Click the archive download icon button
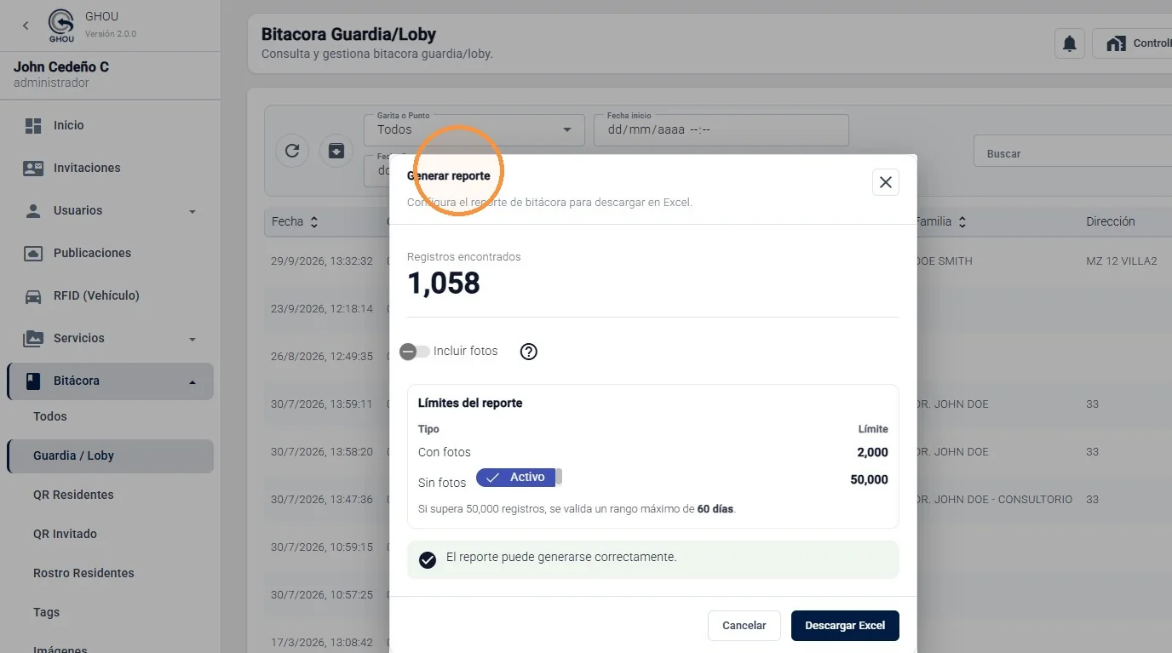Screen dimensions: 1172x653 coord(336,151)
